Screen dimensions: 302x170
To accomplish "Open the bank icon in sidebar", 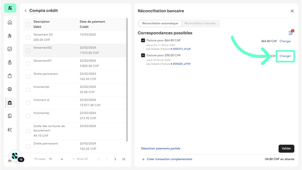I will pos(10,102).
